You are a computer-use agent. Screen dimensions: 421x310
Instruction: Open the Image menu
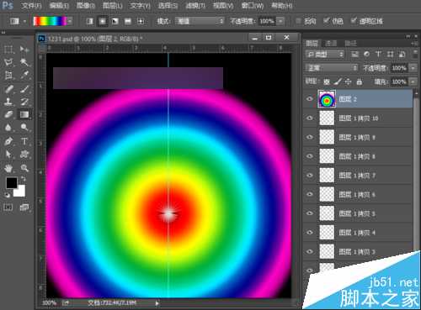pyautogui.click(x=86, y=6)
